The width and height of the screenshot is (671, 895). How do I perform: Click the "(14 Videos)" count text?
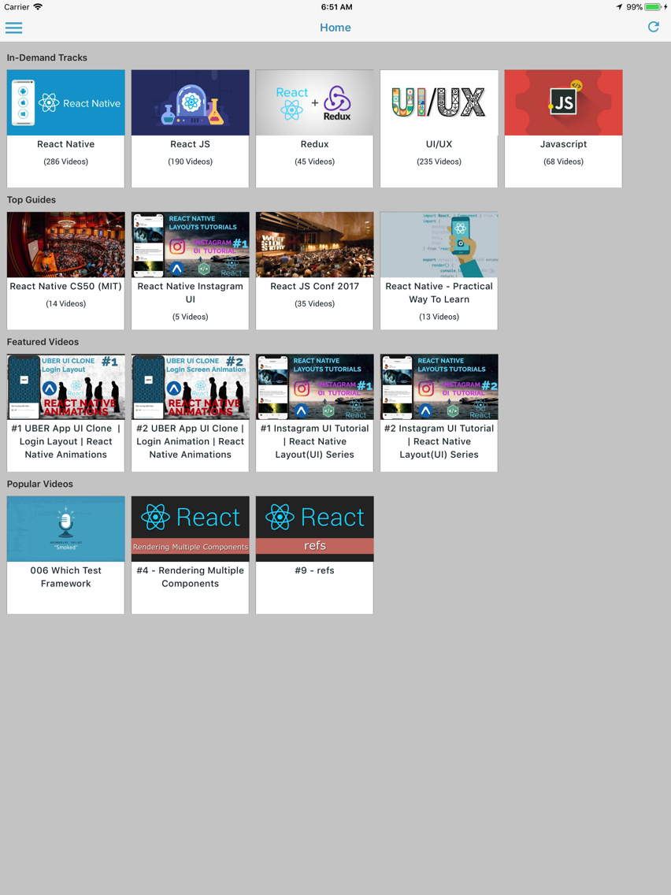tap(65, 303)
